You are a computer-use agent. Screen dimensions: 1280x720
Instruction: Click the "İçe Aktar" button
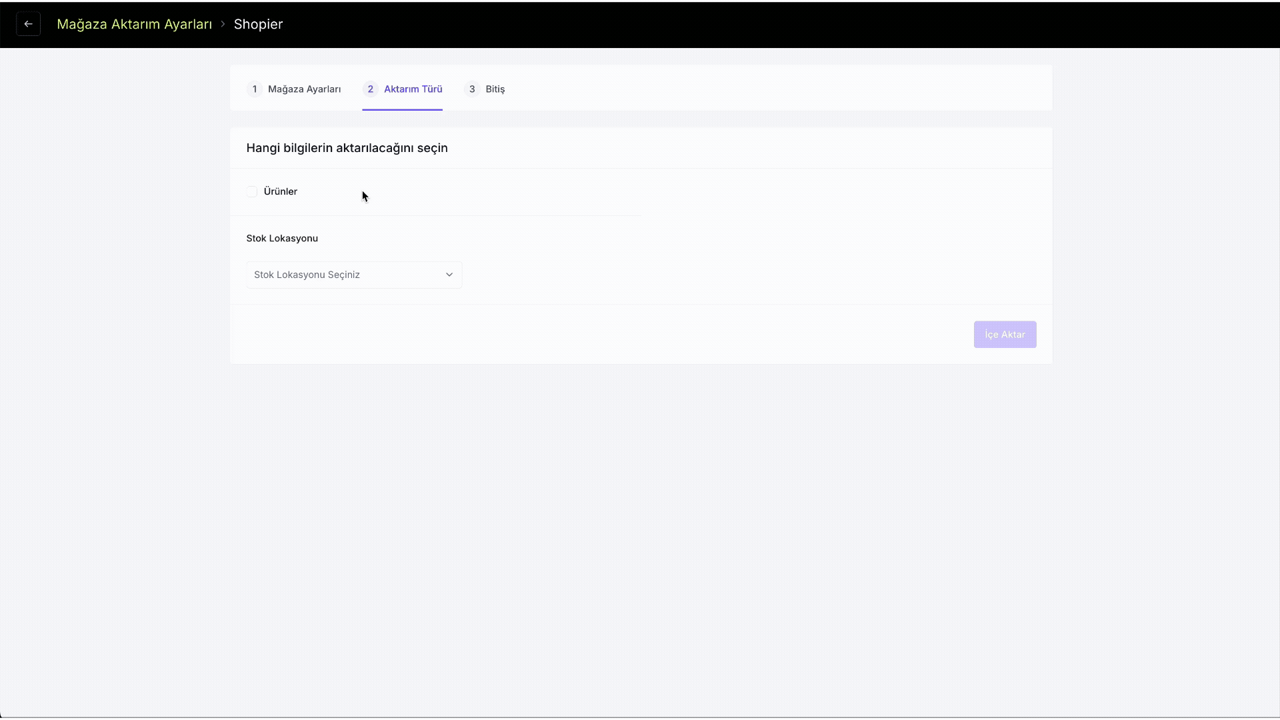click(1005, 334)
